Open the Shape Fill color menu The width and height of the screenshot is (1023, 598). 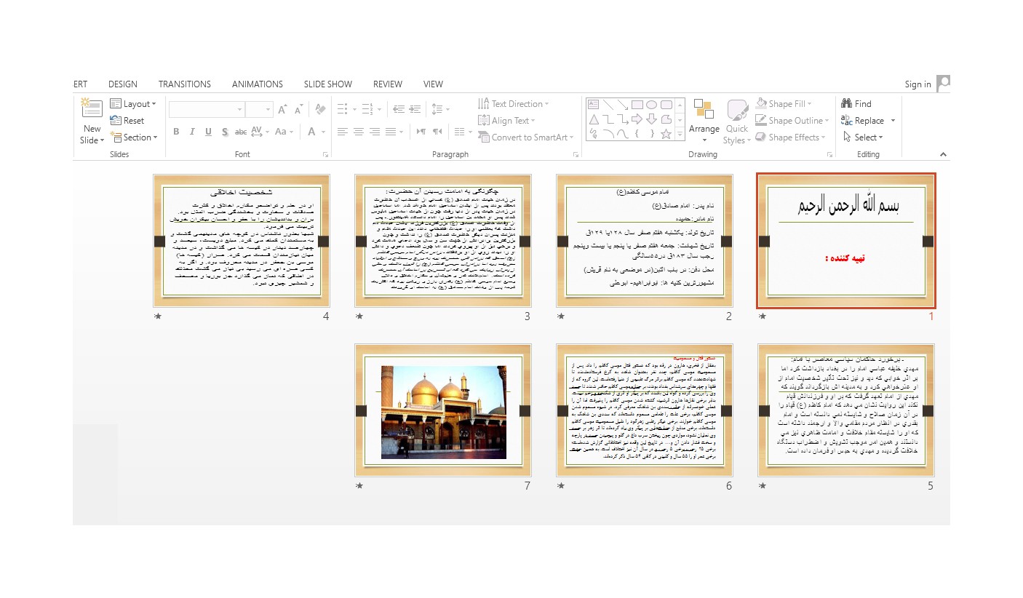point(784,104)
